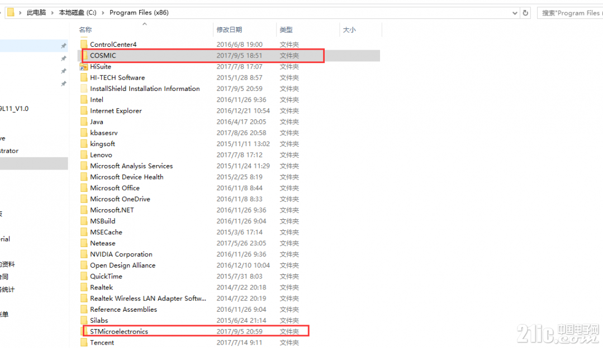
Task: Select the HI-TECH Software folder name
Action: [117, 78]
